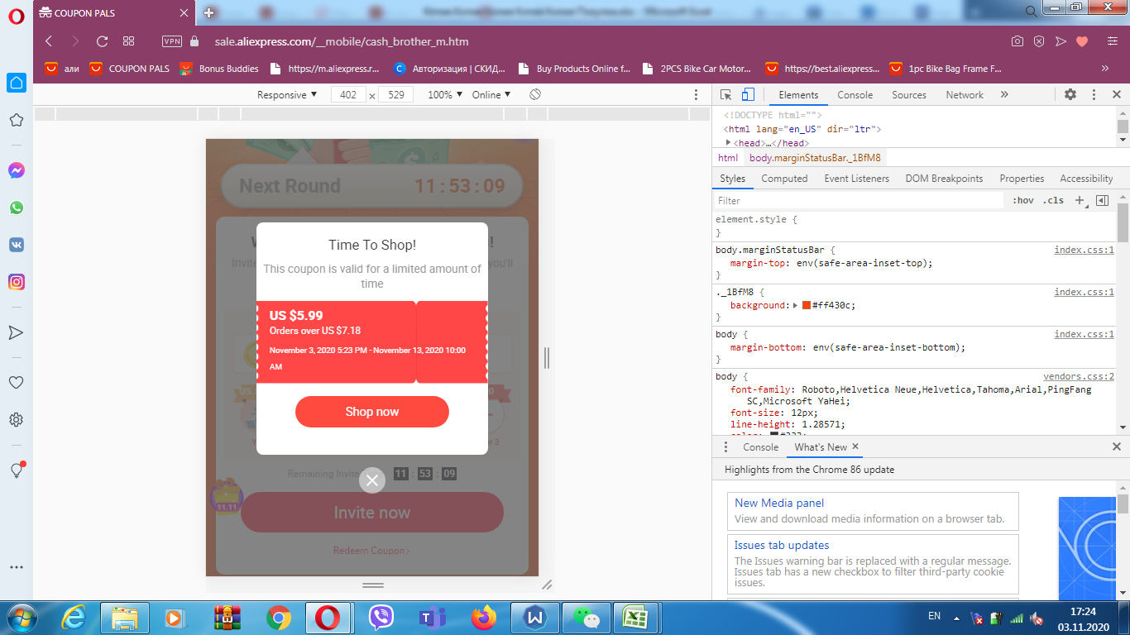
Task: Toggle :hov element state panel
Action: coord(1023,201)
